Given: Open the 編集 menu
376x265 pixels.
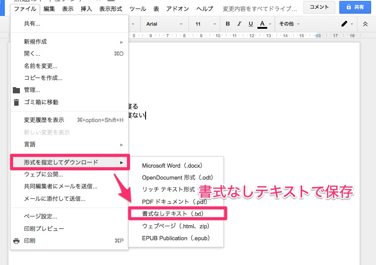Looking at the screenshot, I should [x=50, y=8].
